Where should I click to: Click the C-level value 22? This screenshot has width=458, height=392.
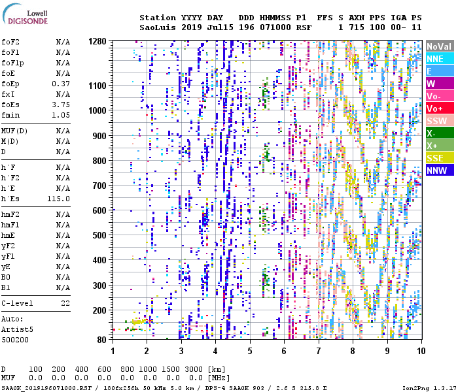[65, 304]
